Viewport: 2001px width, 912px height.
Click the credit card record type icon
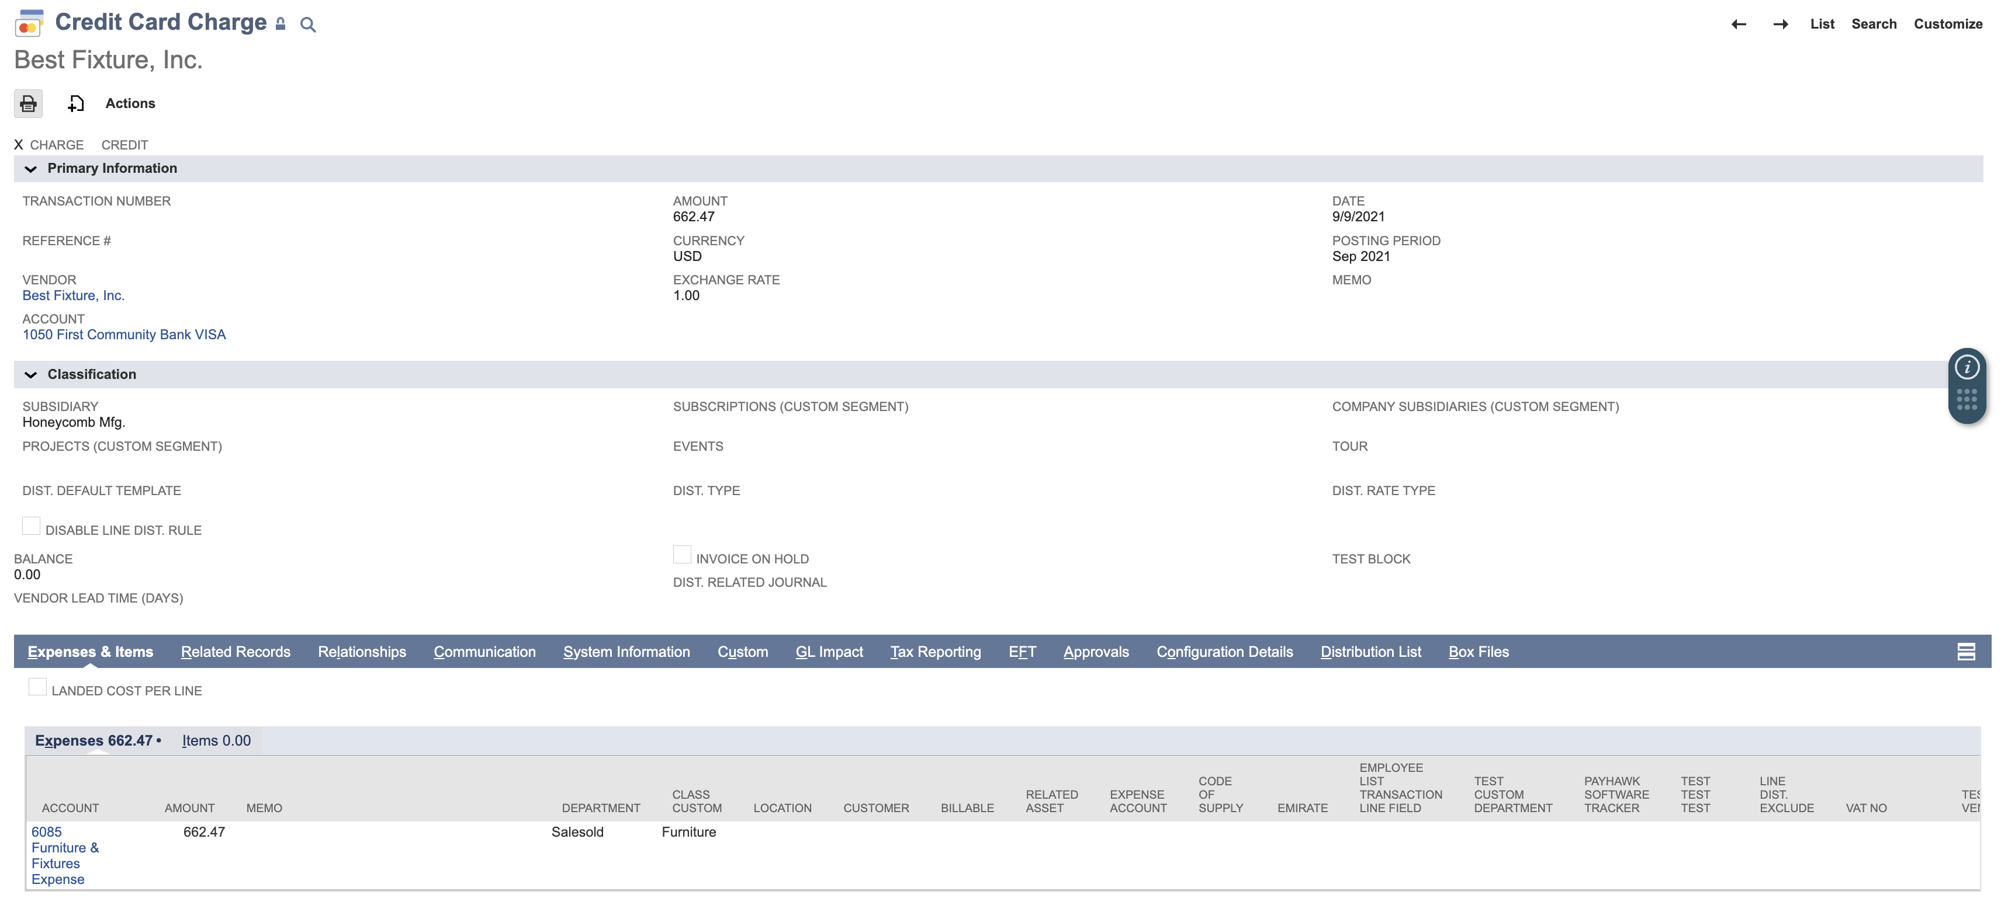click(29, 23)
